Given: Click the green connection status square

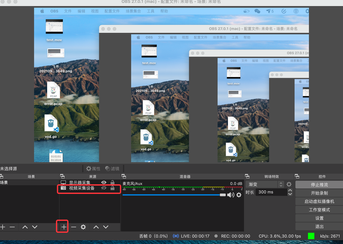Looking at the screenshot, I should coord(311,236).
